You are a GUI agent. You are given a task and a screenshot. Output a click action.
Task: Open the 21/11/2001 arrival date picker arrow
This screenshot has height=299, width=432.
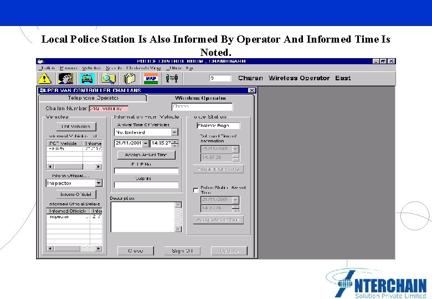click(x=146, y=143)
